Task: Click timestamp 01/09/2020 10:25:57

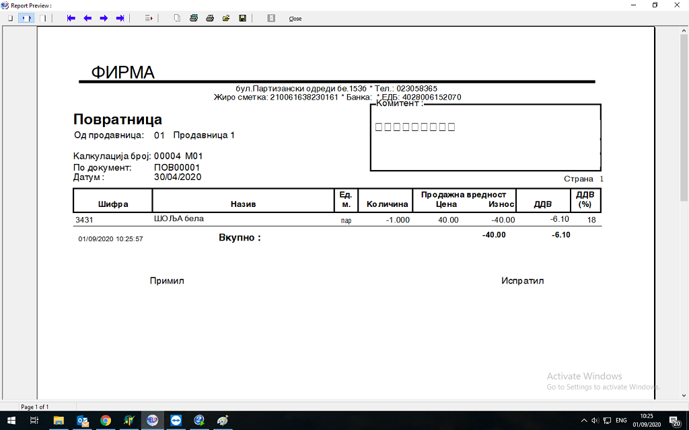Action: [111, 239]
